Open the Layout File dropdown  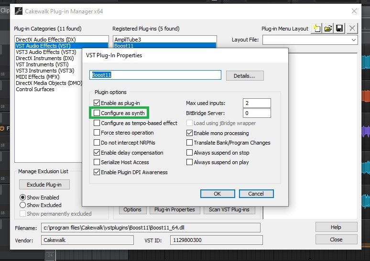pyautogui.click(x=353, y=40)
